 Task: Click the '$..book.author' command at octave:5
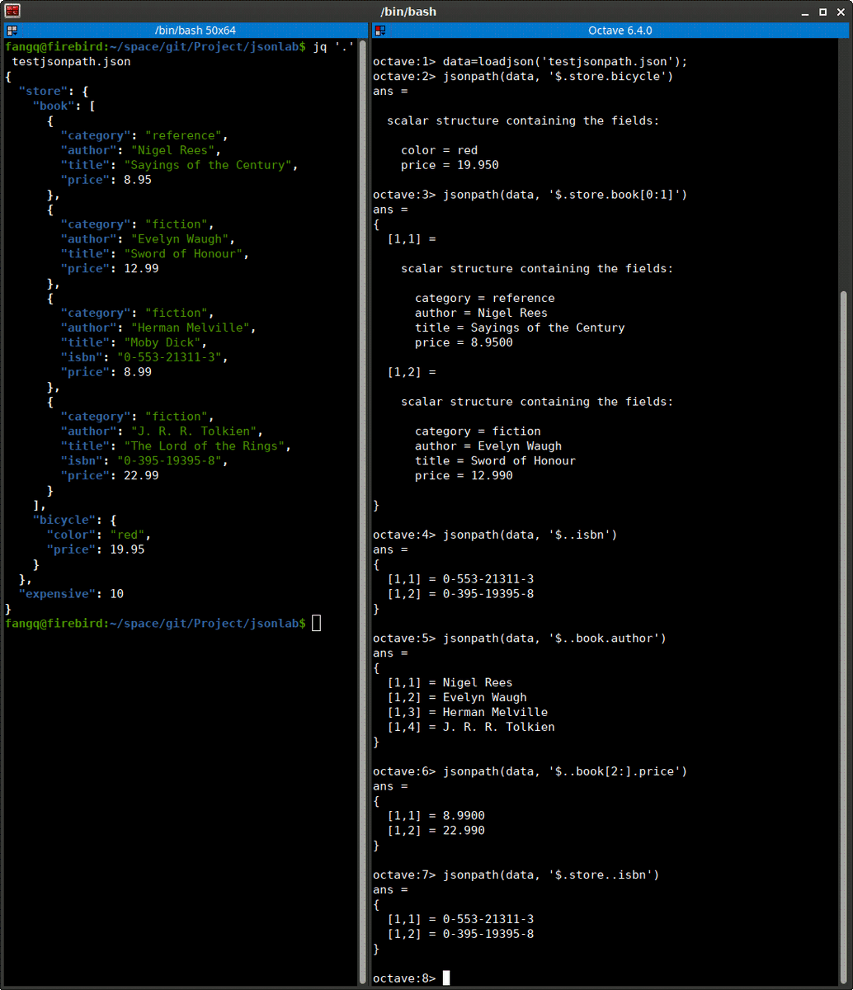pyautogui.click(x=554, y=639)
